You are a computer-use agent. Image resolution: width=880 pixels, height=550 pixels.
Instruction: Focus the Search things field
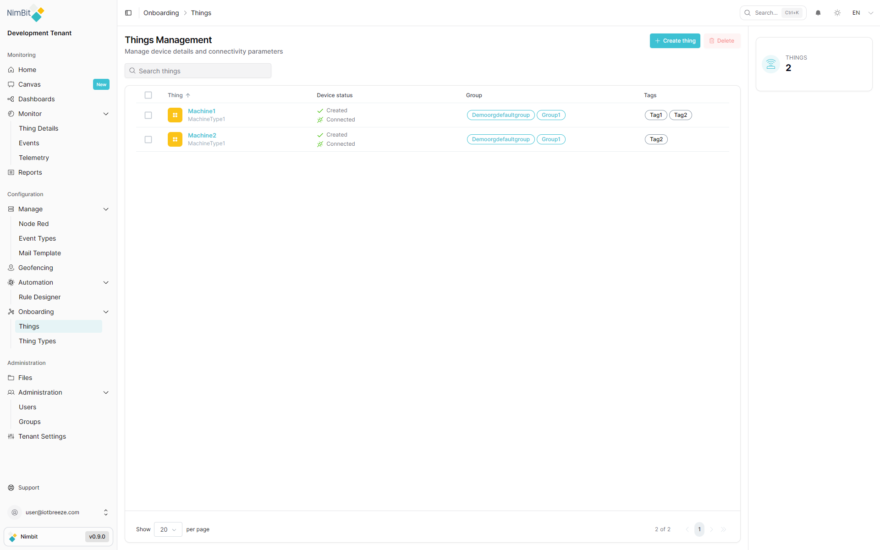[x=198, y=71]
